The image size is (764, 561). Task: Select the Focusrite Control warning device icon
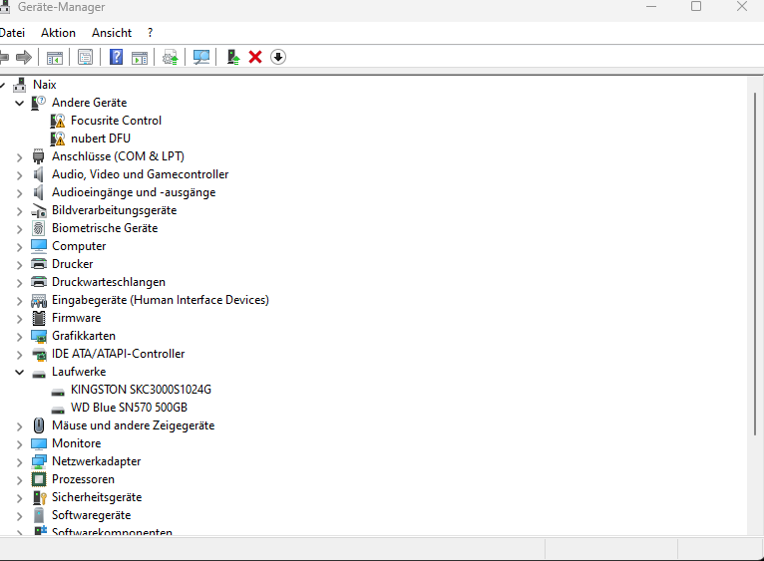[58, 121]
